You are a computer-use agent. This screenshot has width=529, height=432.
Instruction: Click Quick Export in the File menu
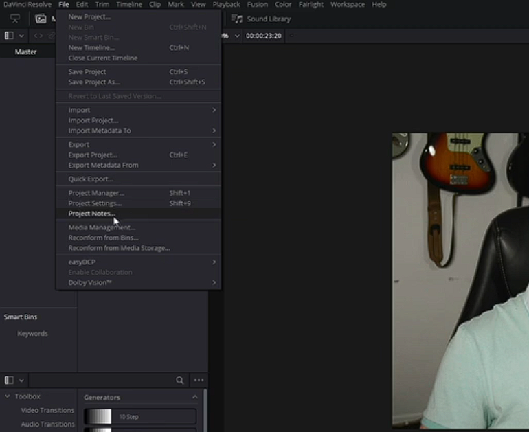(x=91, y=179)
